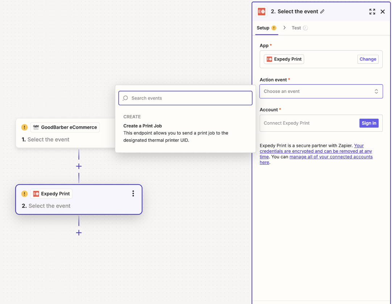Open the manage connected accounts link

tap(331, 157)
